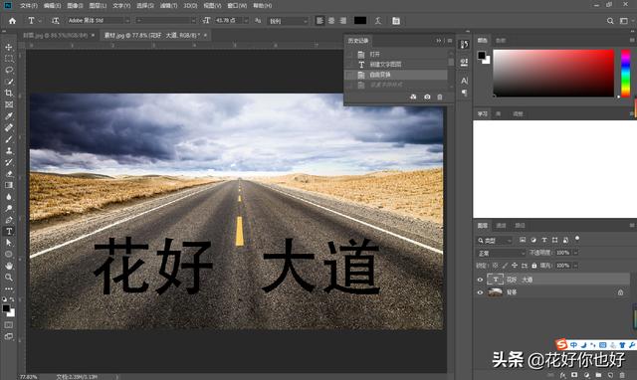637x380 pixels.
Task: Select the Clone Stamp tool
Action: tap(9, 150)
